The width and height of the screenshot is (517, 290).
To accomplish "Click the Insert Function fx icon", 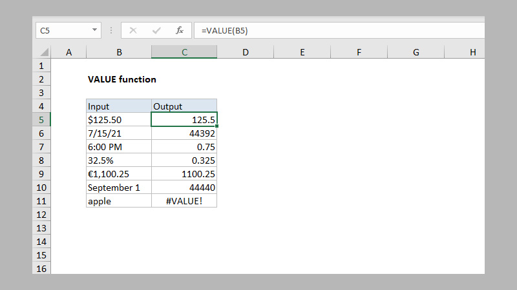I will tap(180, 30).
